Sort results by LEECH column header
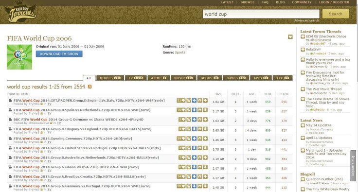This screenshot has width=358, height=192. click(284, 94)
